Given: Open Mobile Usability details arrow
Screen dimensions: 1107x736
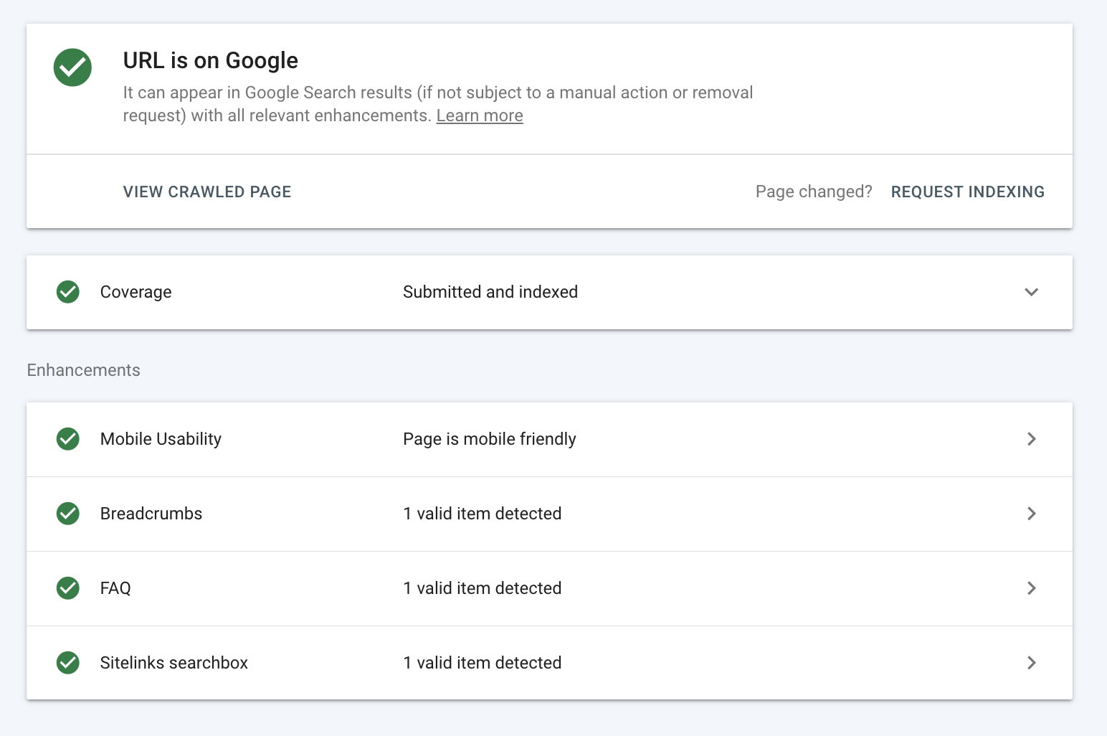Looking at the screenshot, I should tap(1031, 439).
